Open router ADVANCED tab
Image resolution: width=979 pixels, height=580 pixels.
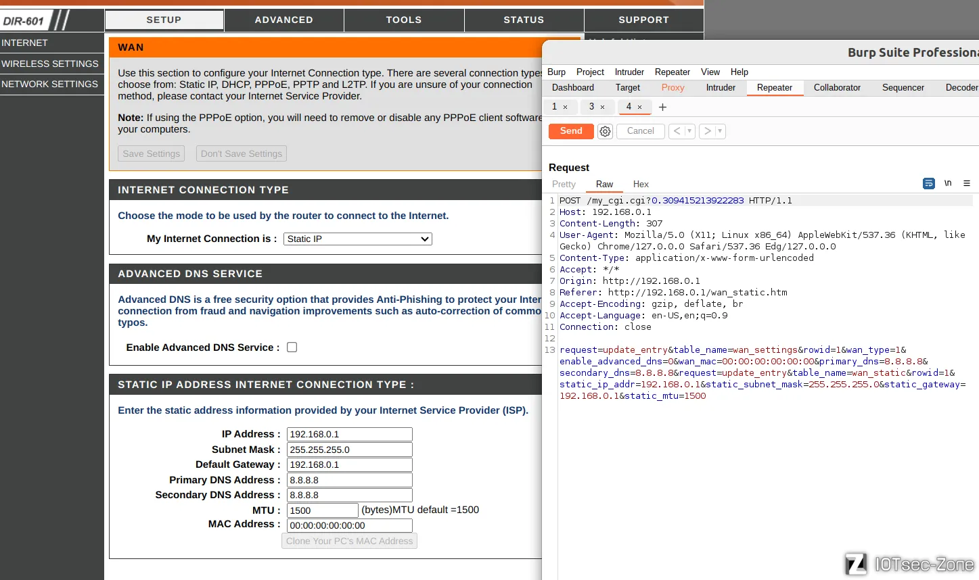pos(284,20)
